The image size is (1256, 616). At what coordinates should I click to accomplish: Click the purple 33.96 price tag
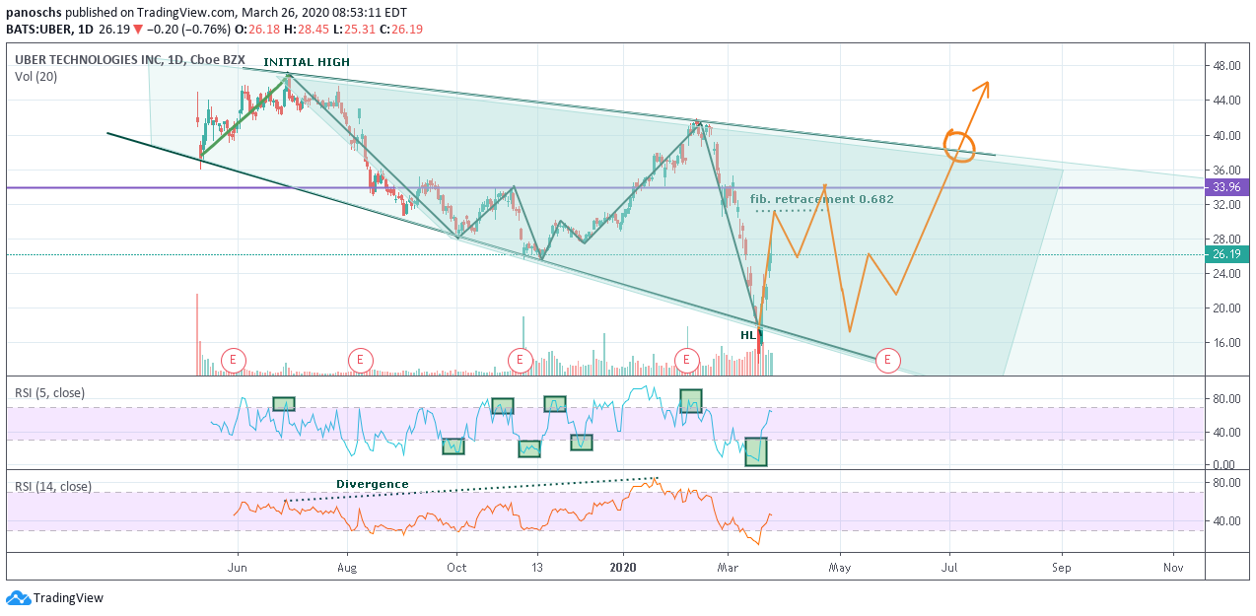[1229, 187]
